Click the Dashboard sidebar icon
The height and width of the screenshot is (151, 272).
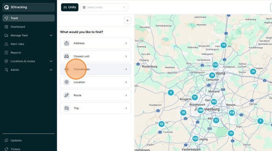(x=6, y=27)
